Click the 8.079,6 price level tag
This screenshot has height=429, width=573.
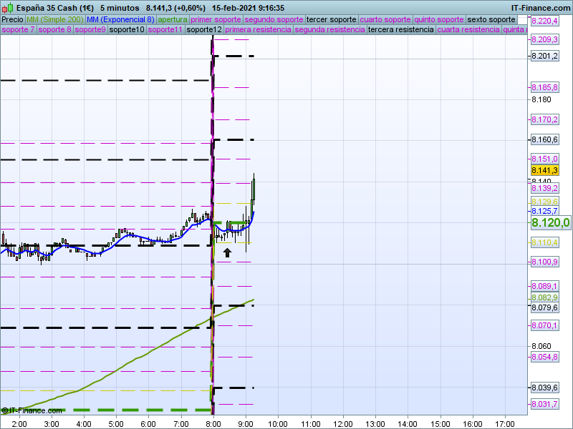point(544,308)
